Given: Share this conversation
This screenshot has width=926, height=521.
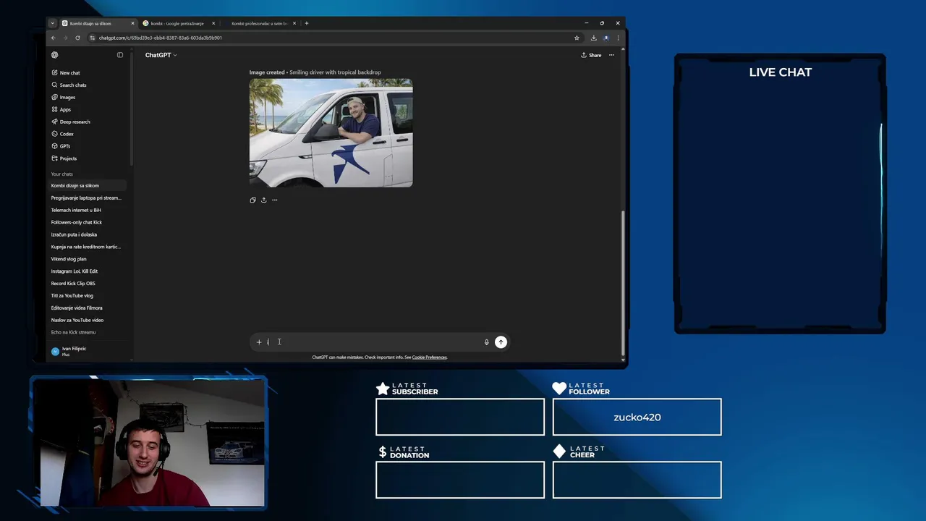Looking at the screenshot, I should pyautogui.click(x=591, y=55).
